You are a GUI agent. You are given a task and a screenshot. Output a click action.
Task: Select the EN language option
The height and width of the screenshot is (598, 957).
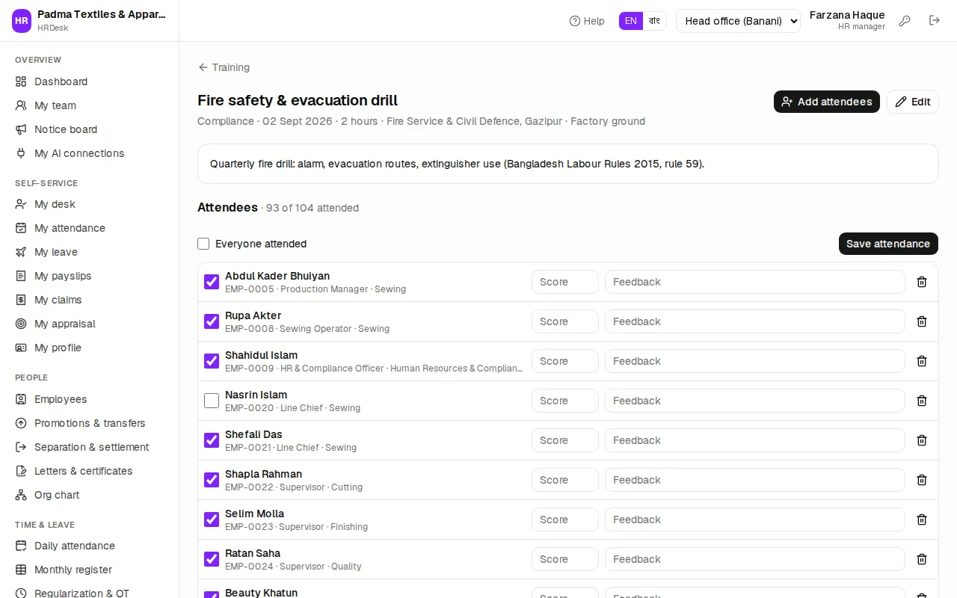click(631, 21)
